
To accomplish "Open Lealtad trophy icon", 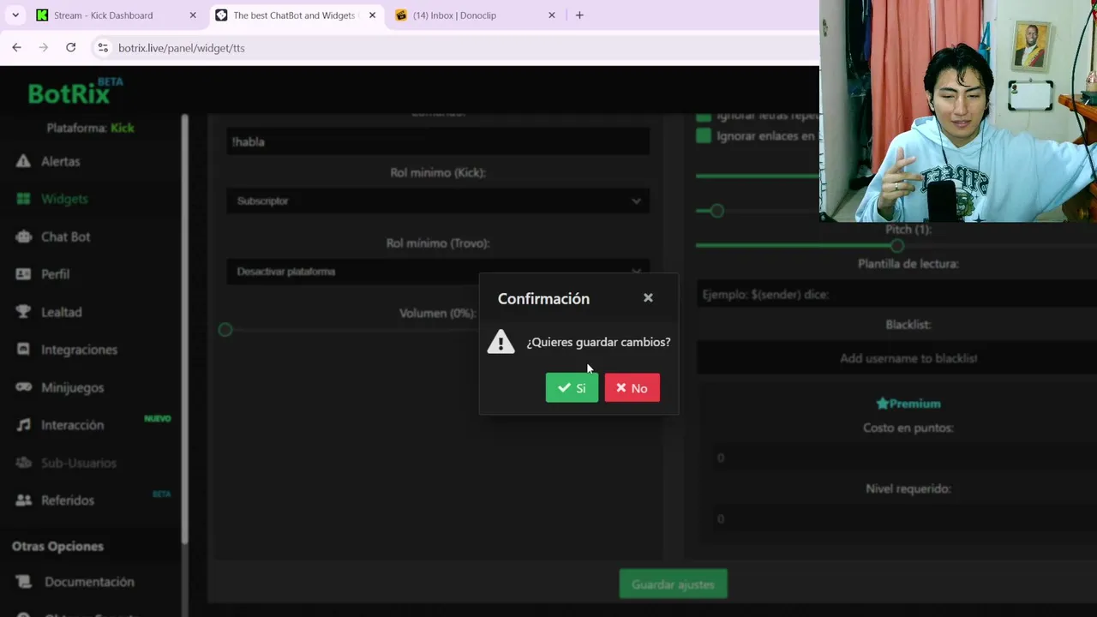I will pos(24,312).
